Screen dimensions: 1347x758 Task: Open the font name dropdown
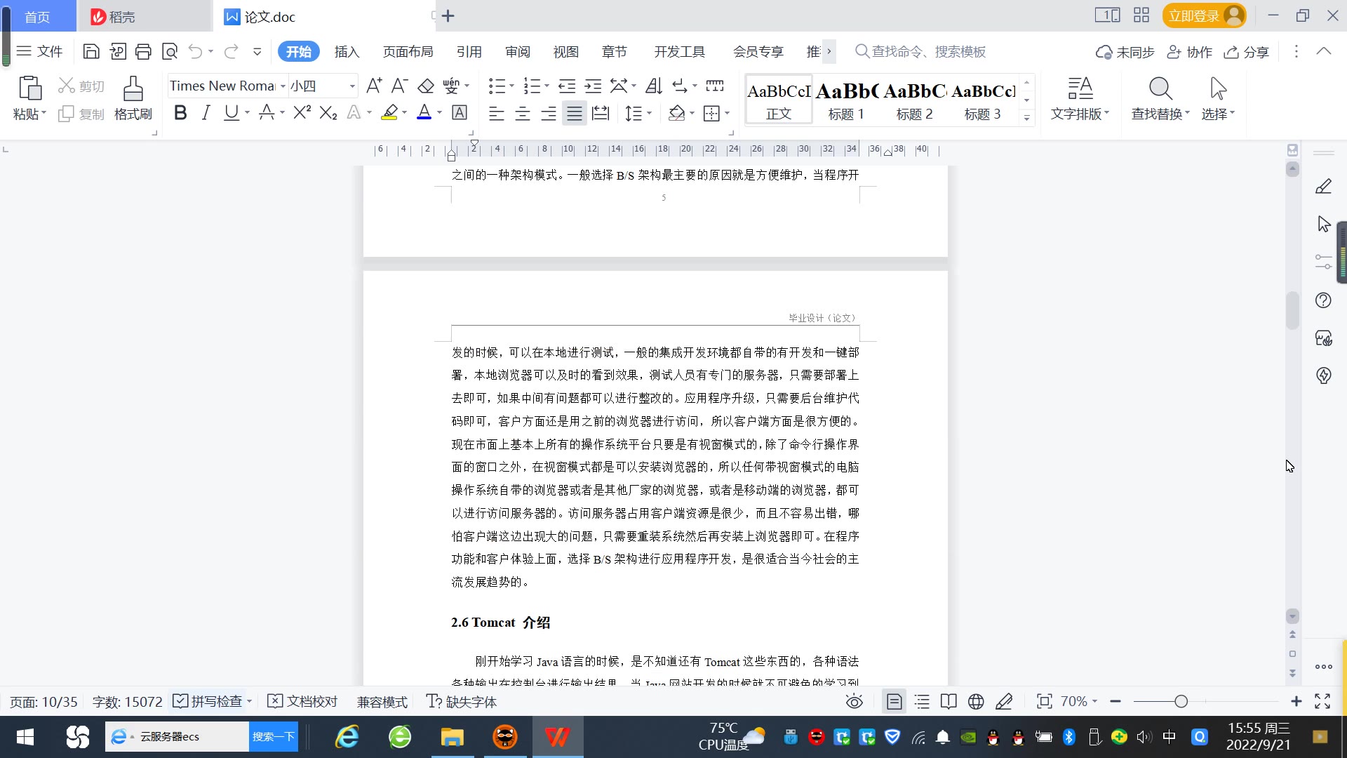pyautogui.click(x=283, y=86)
